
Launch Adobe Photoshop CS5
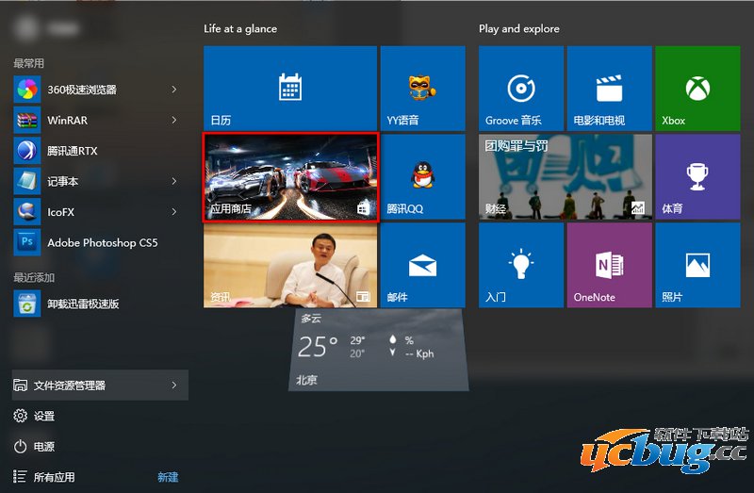coord(102,242)
